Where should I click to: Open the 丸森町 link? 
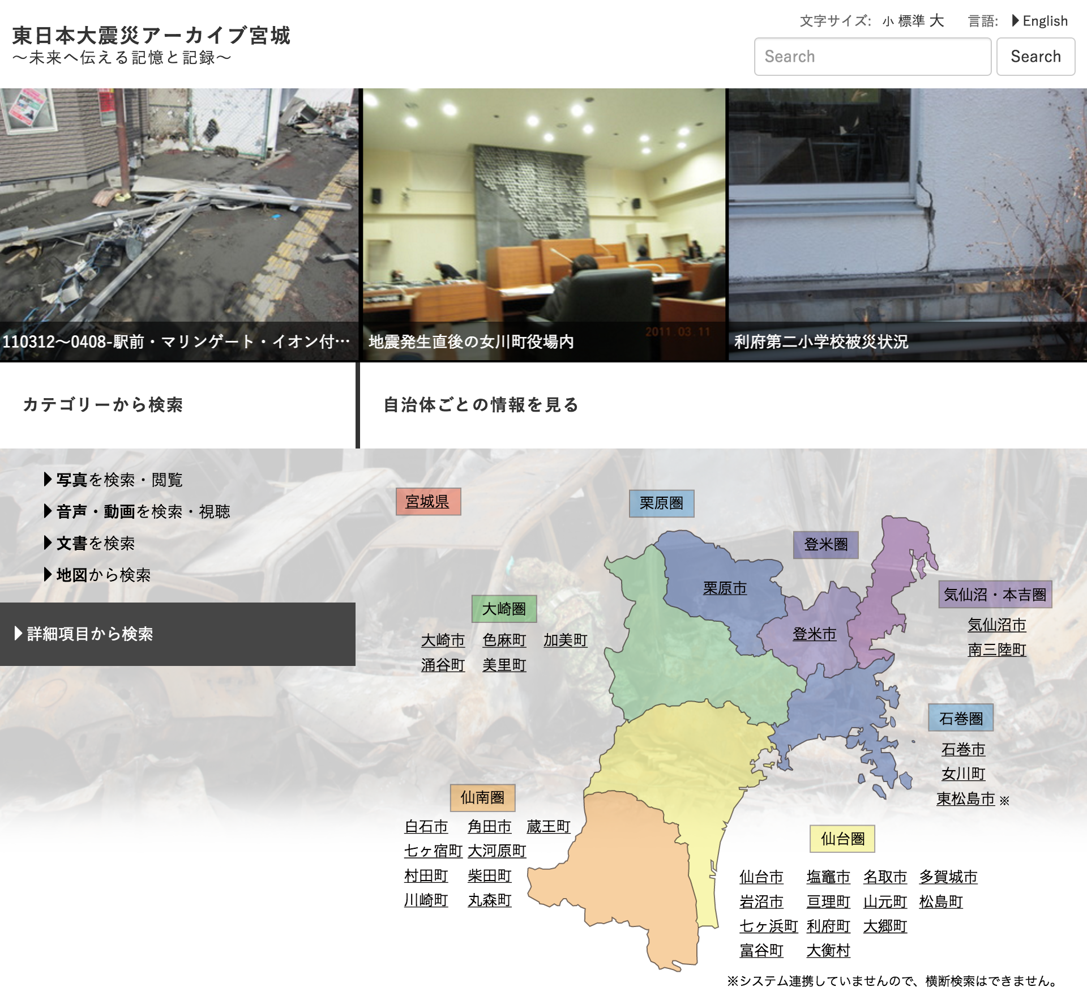489,900
